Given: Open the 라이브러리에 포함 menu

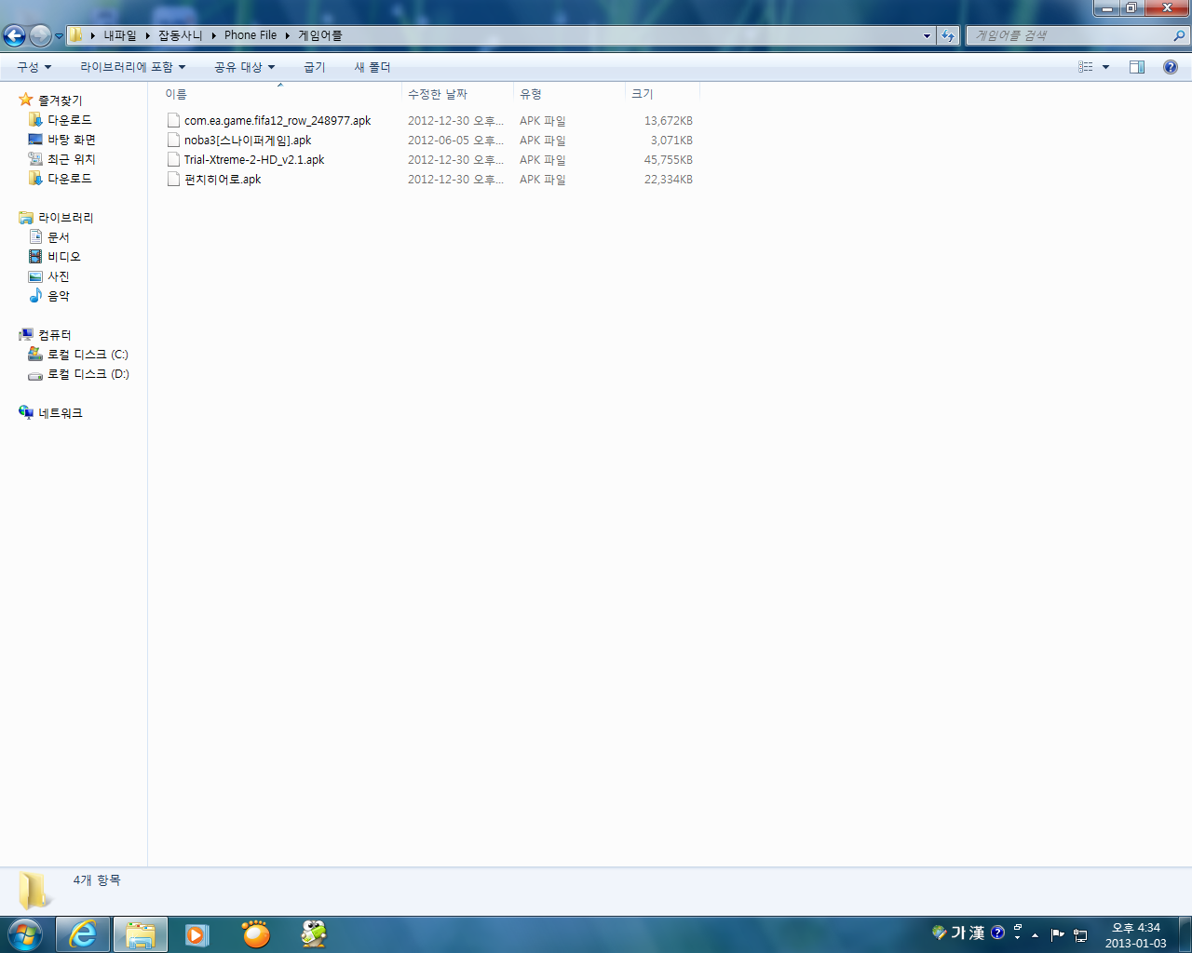Looking at the screenshot, I should coord(132,67).
